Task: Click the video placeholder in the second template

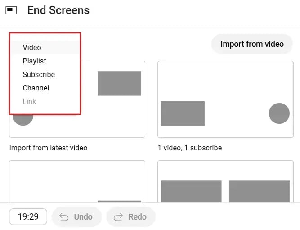Action: coord(183,113)
